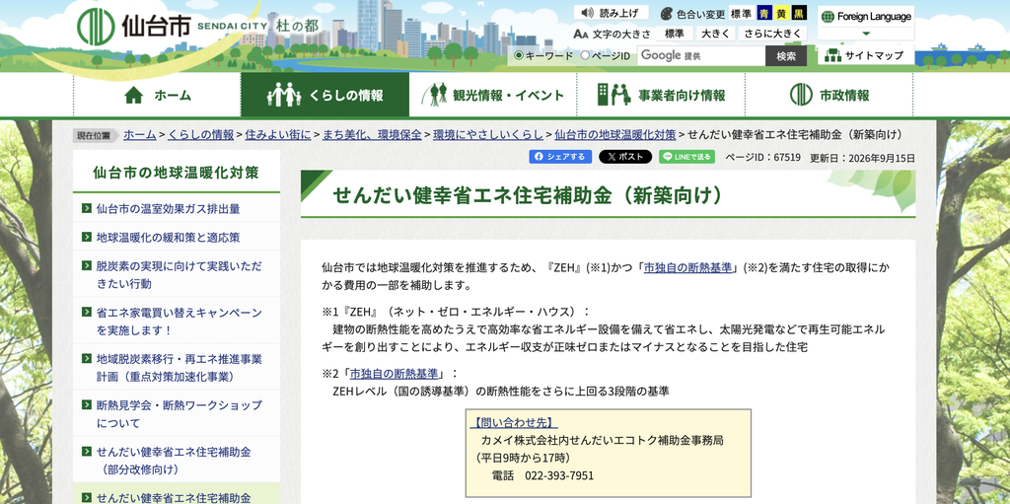The image size is (1010, 504).
Task: Open the ホーム navigation tab
Action: coord(157,96)
